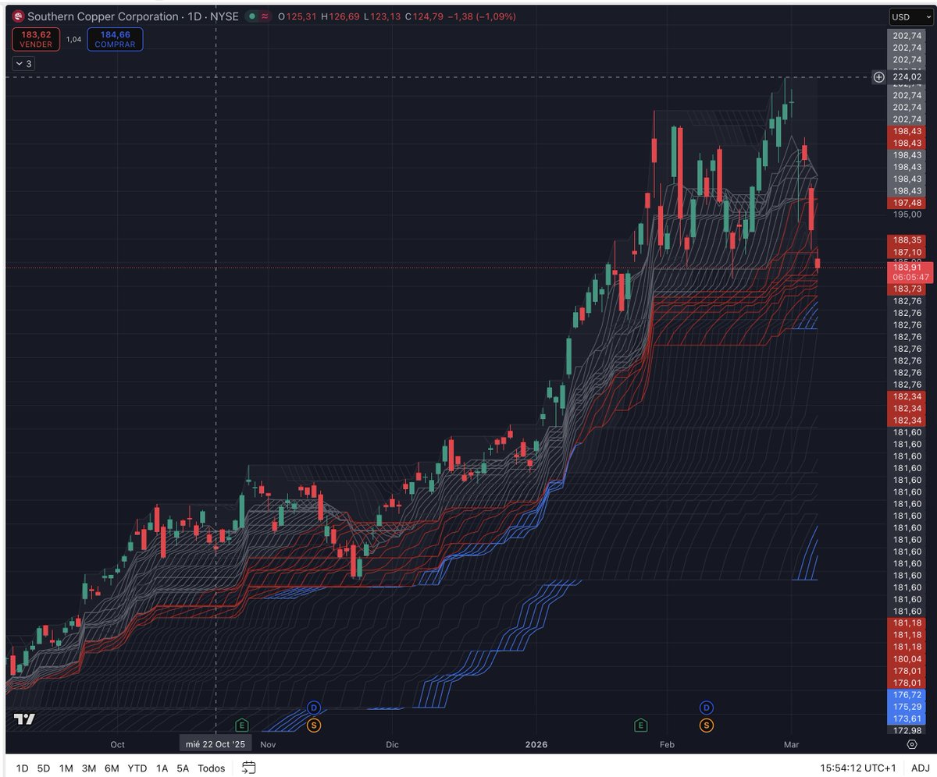Image resolution: width=937 pixels, height=777 pixels.
Task: Open timezone menu at 15:54:12 UTC+1
Action: (859, 768)
